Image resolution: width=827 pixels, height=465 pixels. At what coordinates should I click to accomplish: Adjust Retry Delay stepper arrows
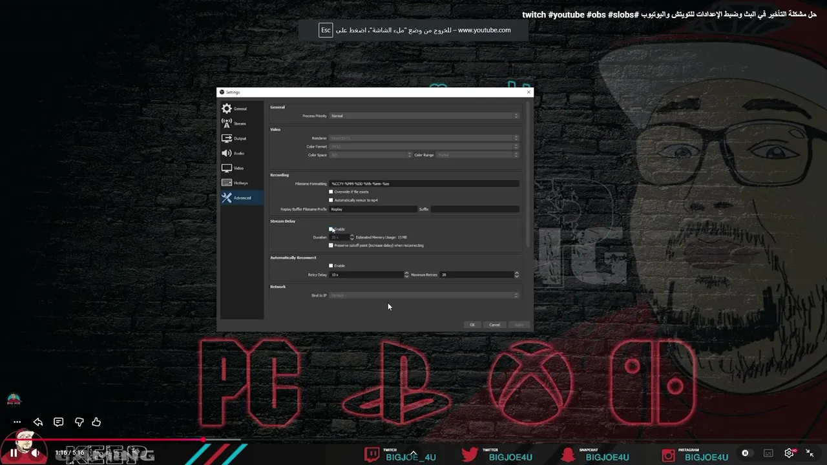[x=406, y=274]
